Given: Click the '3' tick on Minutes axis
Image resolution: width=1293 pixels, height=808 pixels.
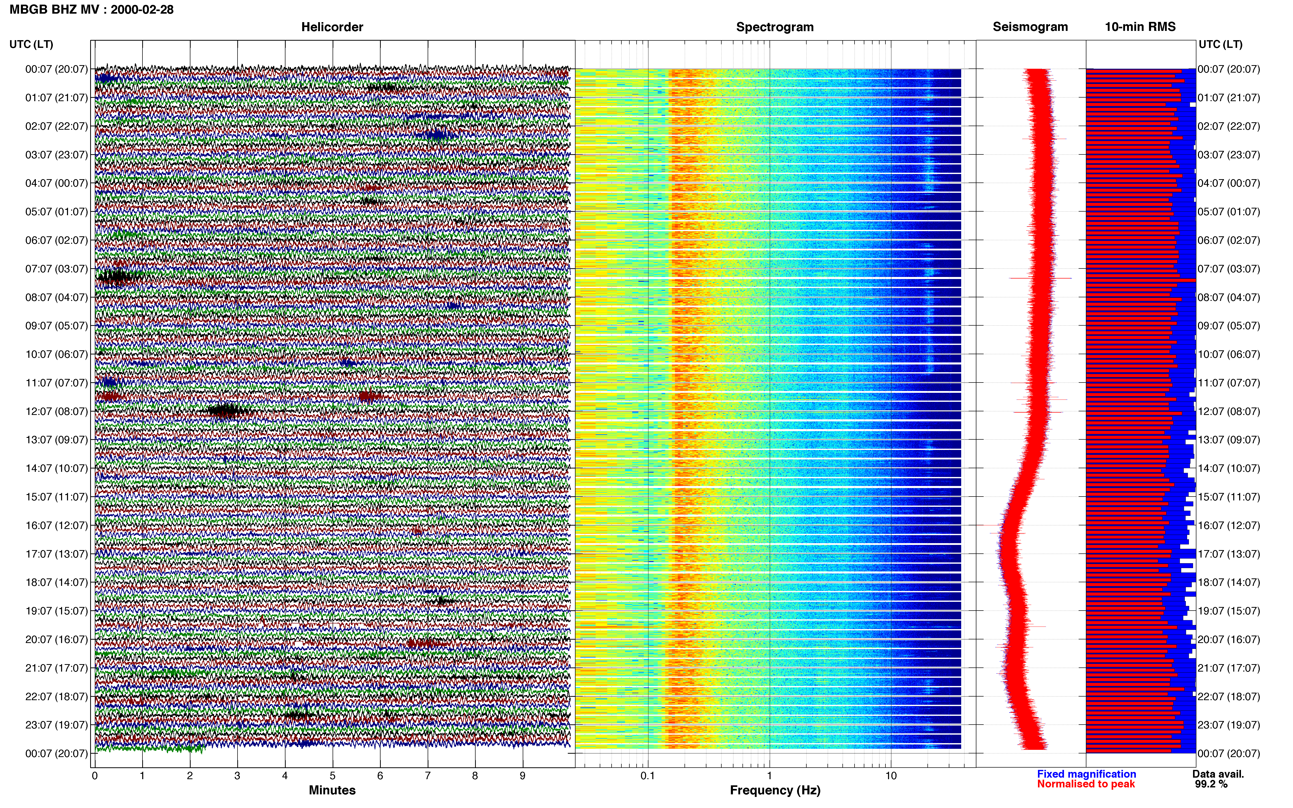Looking at the screenshot, I should pyautogui.click(x=238, y=775).
